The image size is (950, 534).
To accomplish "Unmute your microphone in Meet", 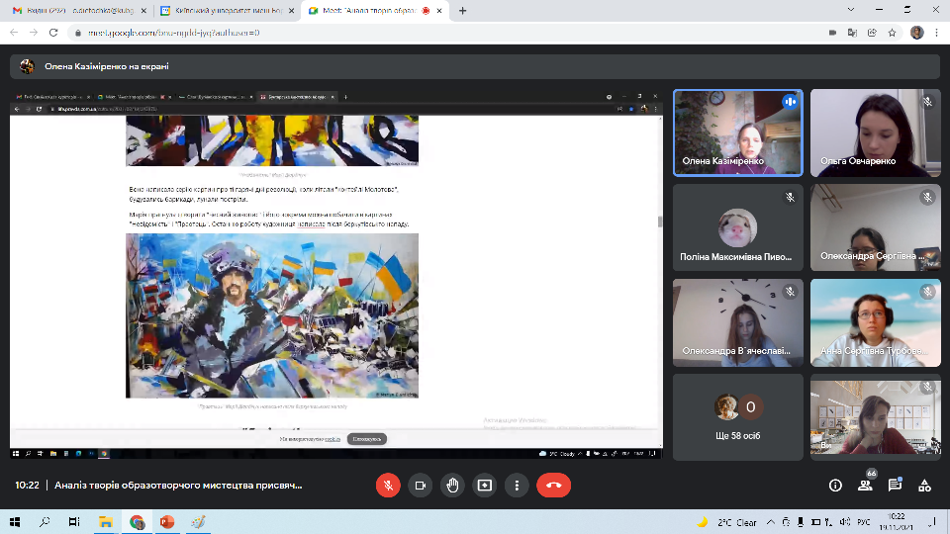I will pyautogui.click(x=389, y=486).
